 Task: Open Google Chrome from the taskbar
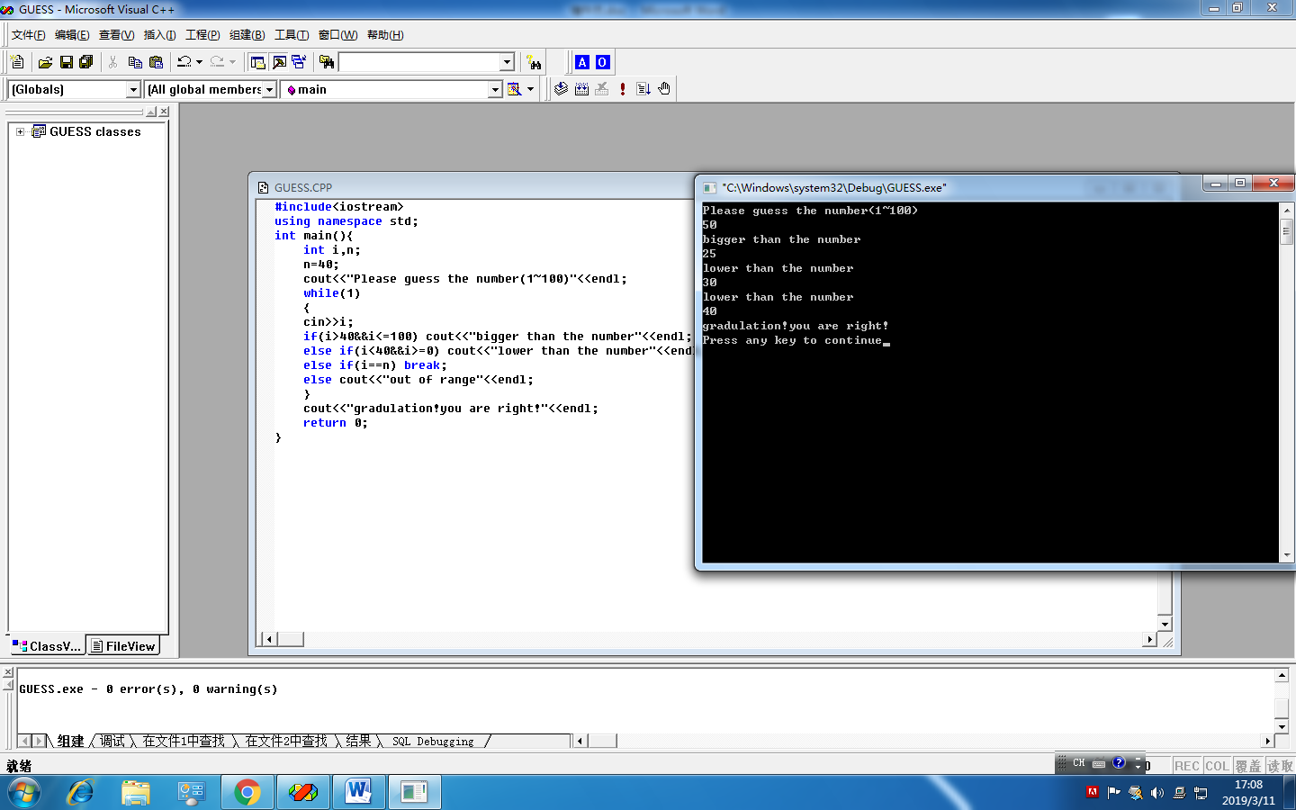pyautogui.click(x=247, y=792)
